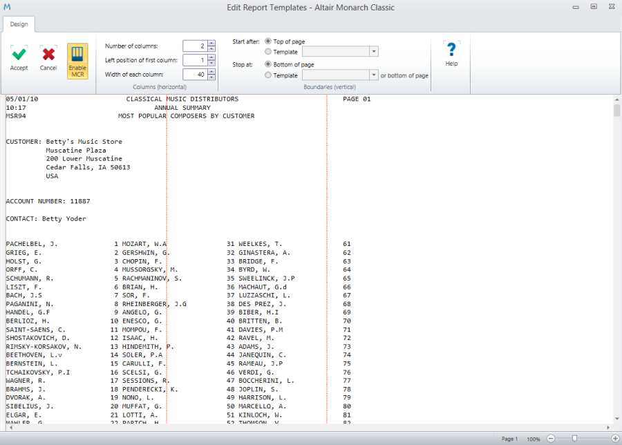This screenshot has width=622, height=445.
Task: Click the zoom in plus icon
Action: [x=615, y=439]
